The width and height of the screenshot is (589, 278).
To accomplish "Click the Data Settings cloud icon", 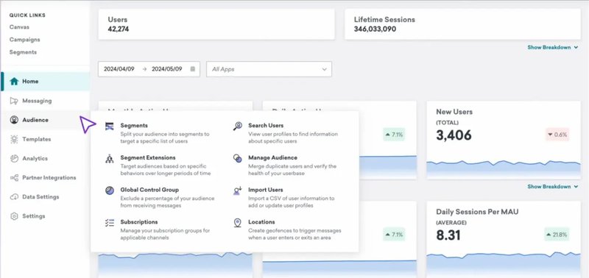I will coord(14,197).
